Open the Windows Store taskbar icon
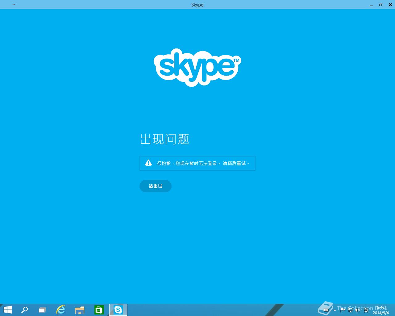 99,310
